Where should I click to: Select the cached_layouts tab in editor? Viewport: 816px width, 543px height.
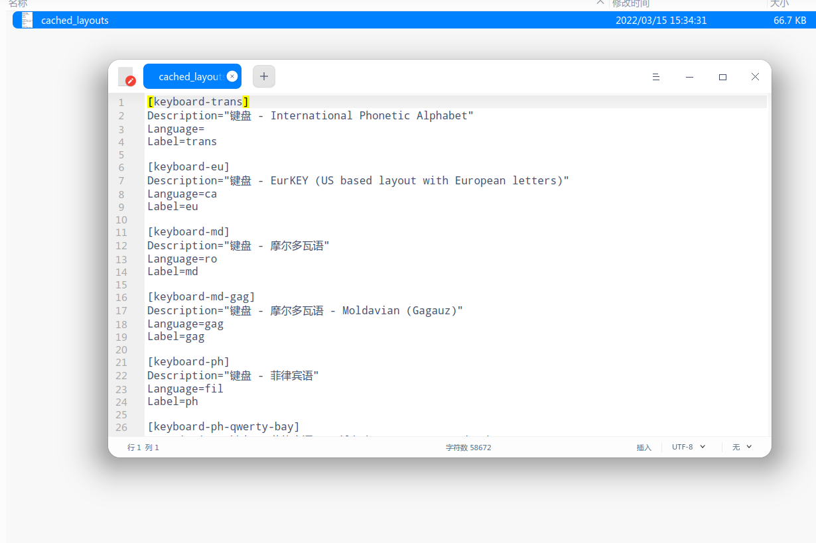coord(192,76)
